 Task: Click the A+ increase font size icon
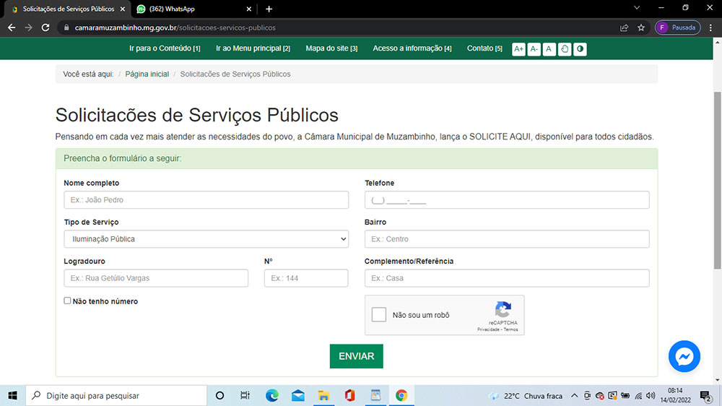click(x=518, y=49)
